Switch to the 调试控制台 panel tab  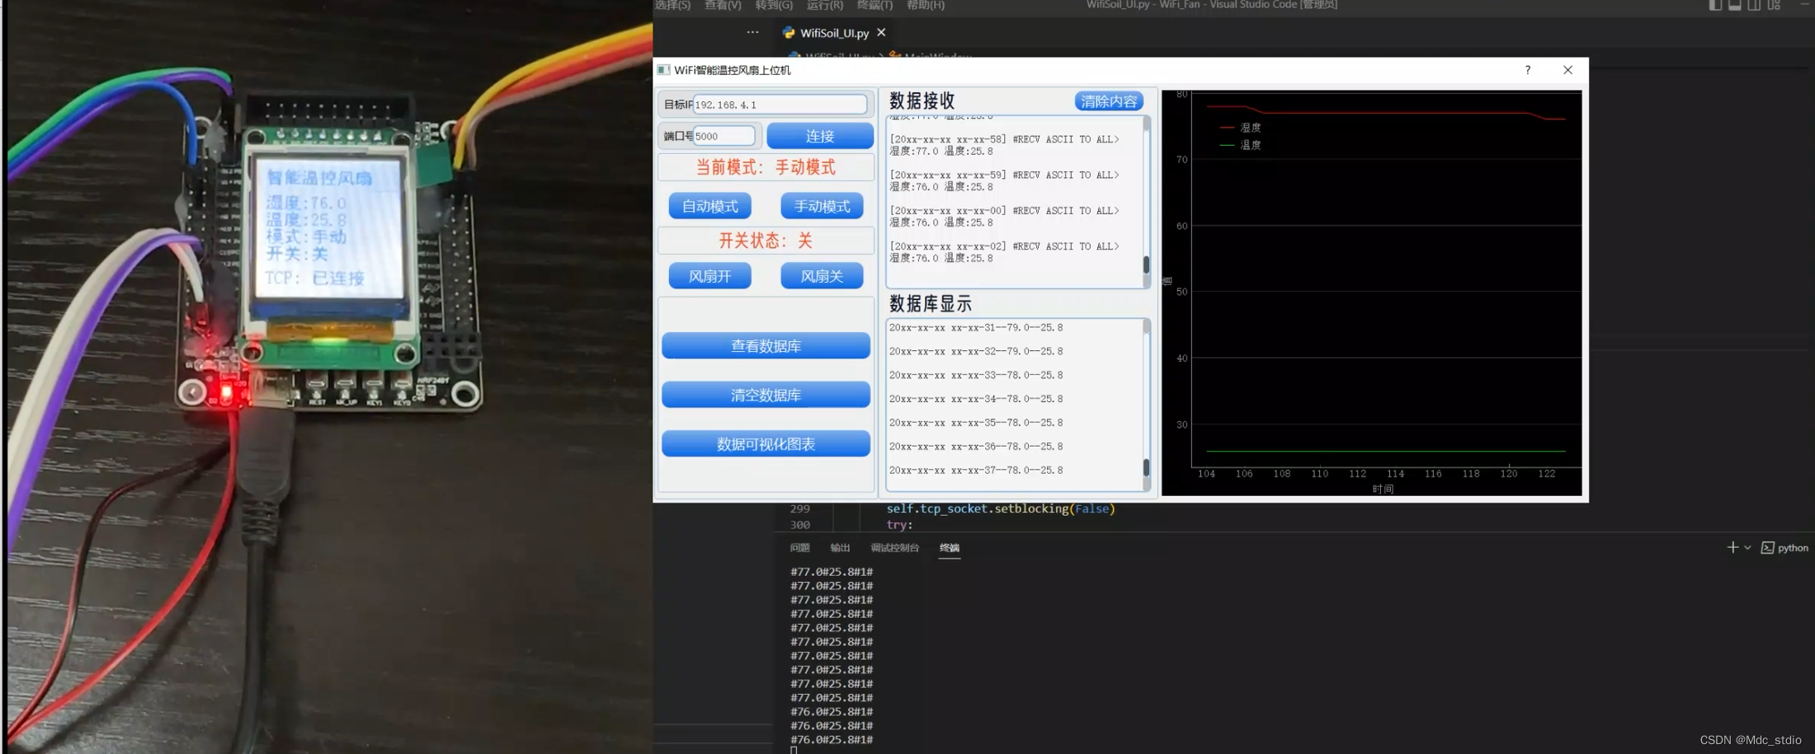(x=894, y=548)
